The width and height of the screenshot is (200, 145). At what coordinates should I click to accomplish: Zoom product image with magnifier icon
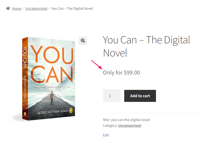pyautogui.click(x=83, y=41)
